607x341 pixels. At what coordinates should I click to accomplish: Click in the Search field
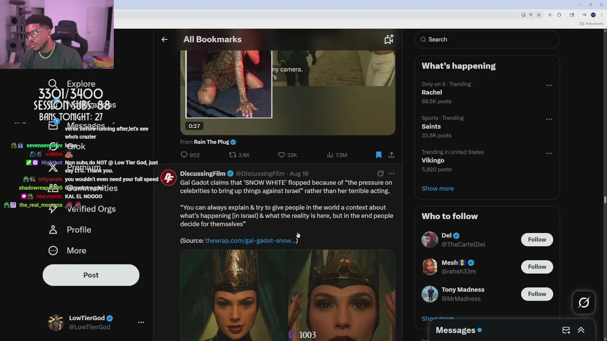pyautogui.click(x=487, y=39)
